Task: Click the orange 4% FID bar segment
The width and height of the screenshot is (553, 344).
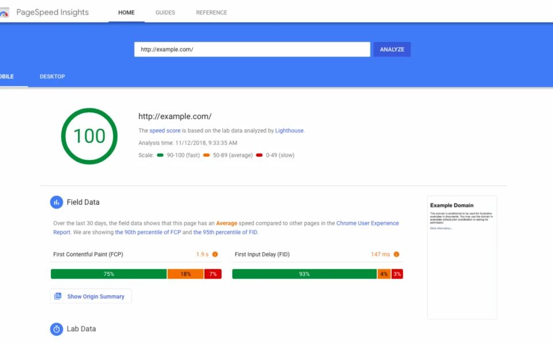Action: tap(384, 274)
